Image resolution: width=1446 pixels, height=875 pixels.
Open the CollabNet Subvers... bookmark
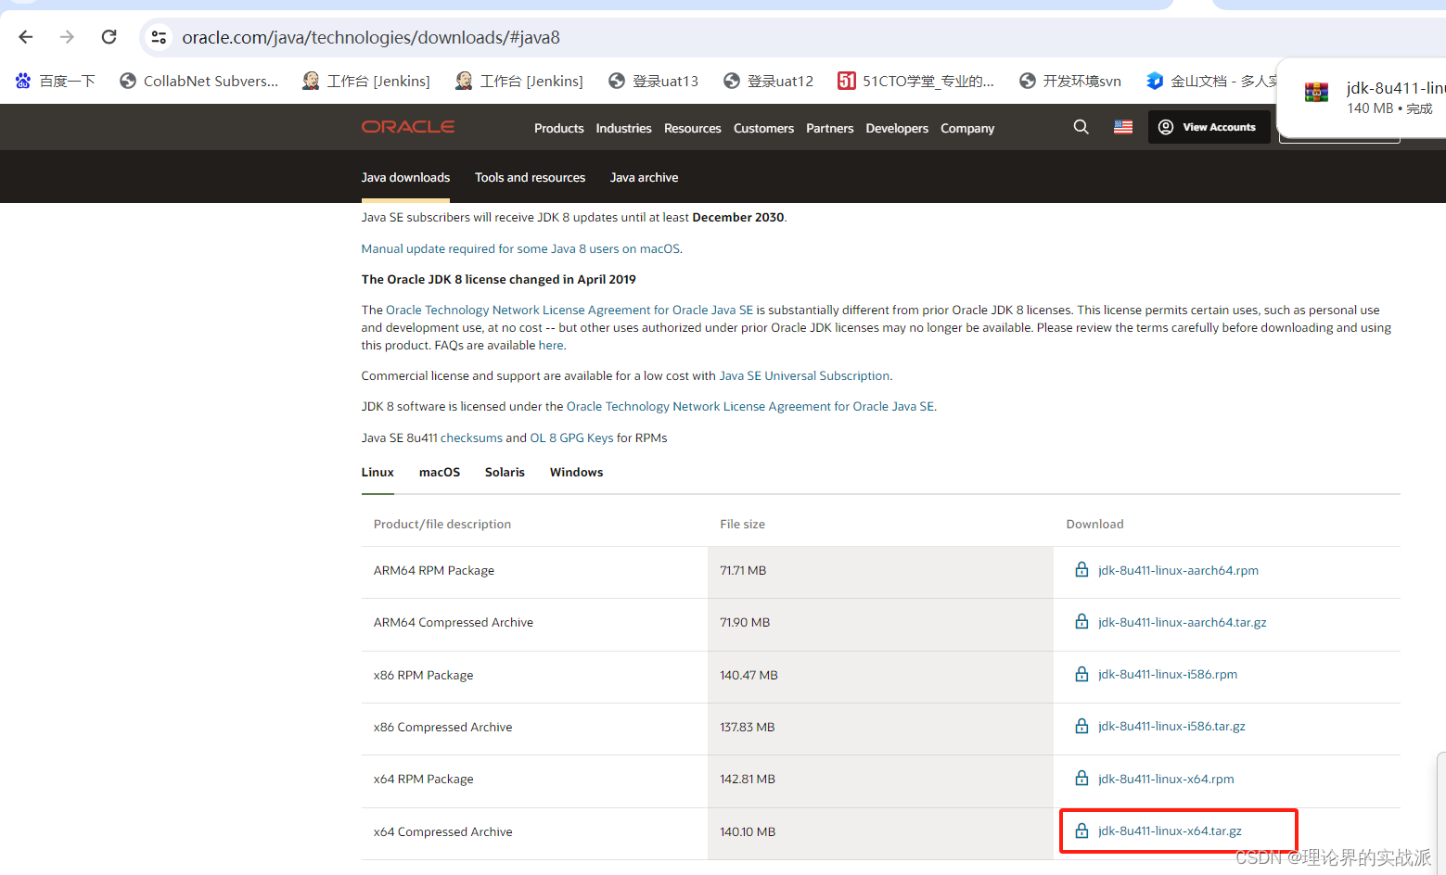pos(199,81)
